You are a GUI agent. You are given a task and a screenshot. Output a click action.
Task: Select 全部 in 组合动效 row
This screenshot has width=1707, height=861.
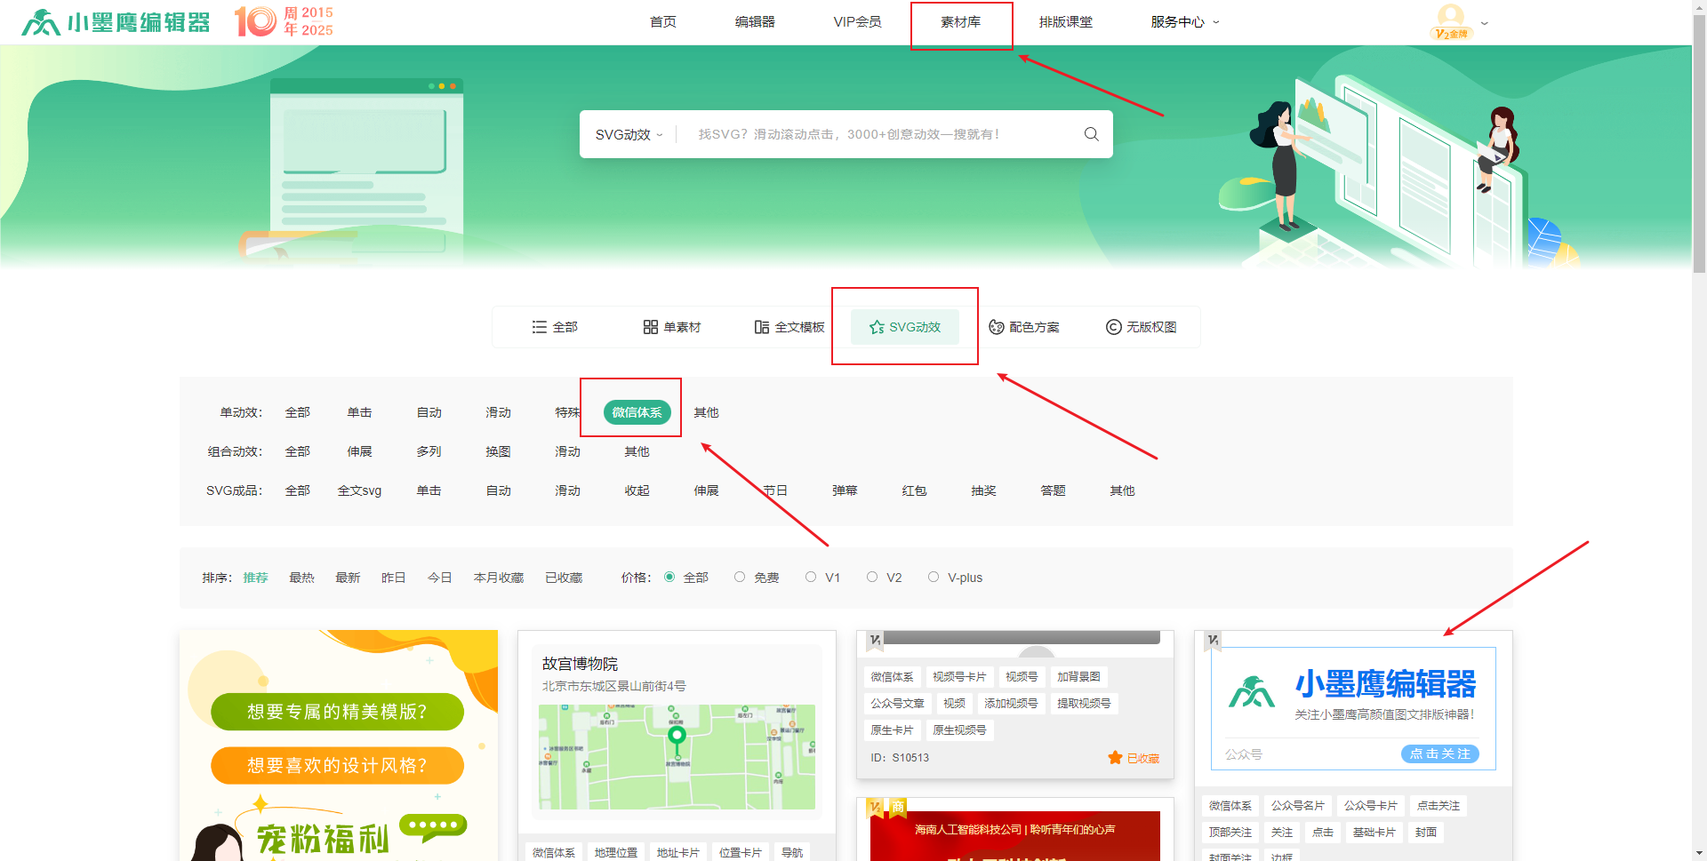click(298, 451)
